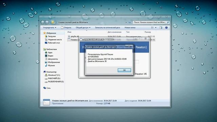Click the exe thumbnail in details pane
Viewport: 217px width, 122px height.
pos(46,102)
